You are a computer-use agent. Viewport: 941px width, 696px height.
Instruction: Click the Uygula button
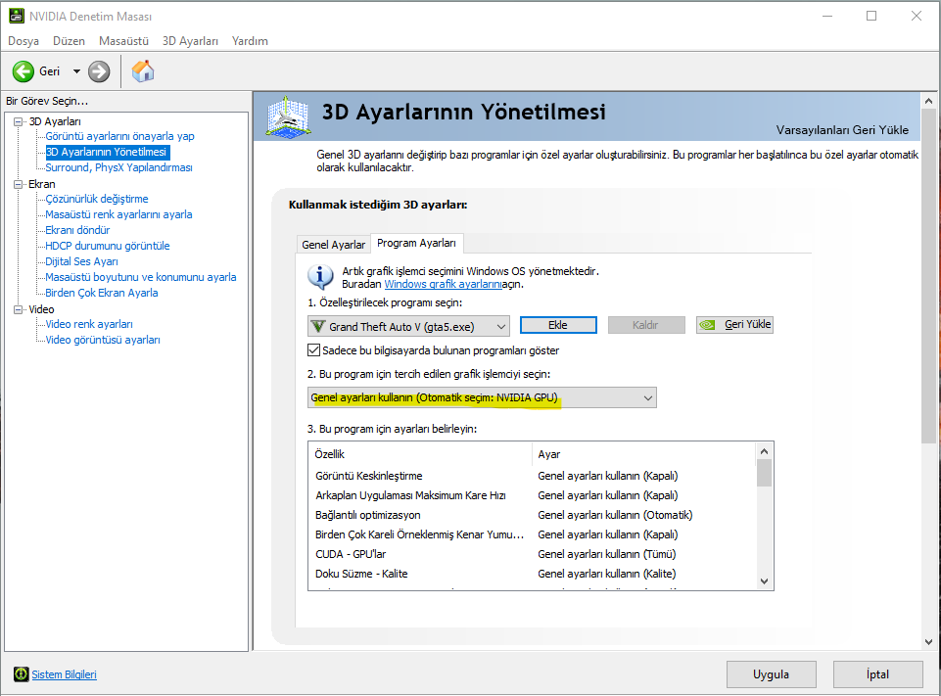tap(772, 674)
